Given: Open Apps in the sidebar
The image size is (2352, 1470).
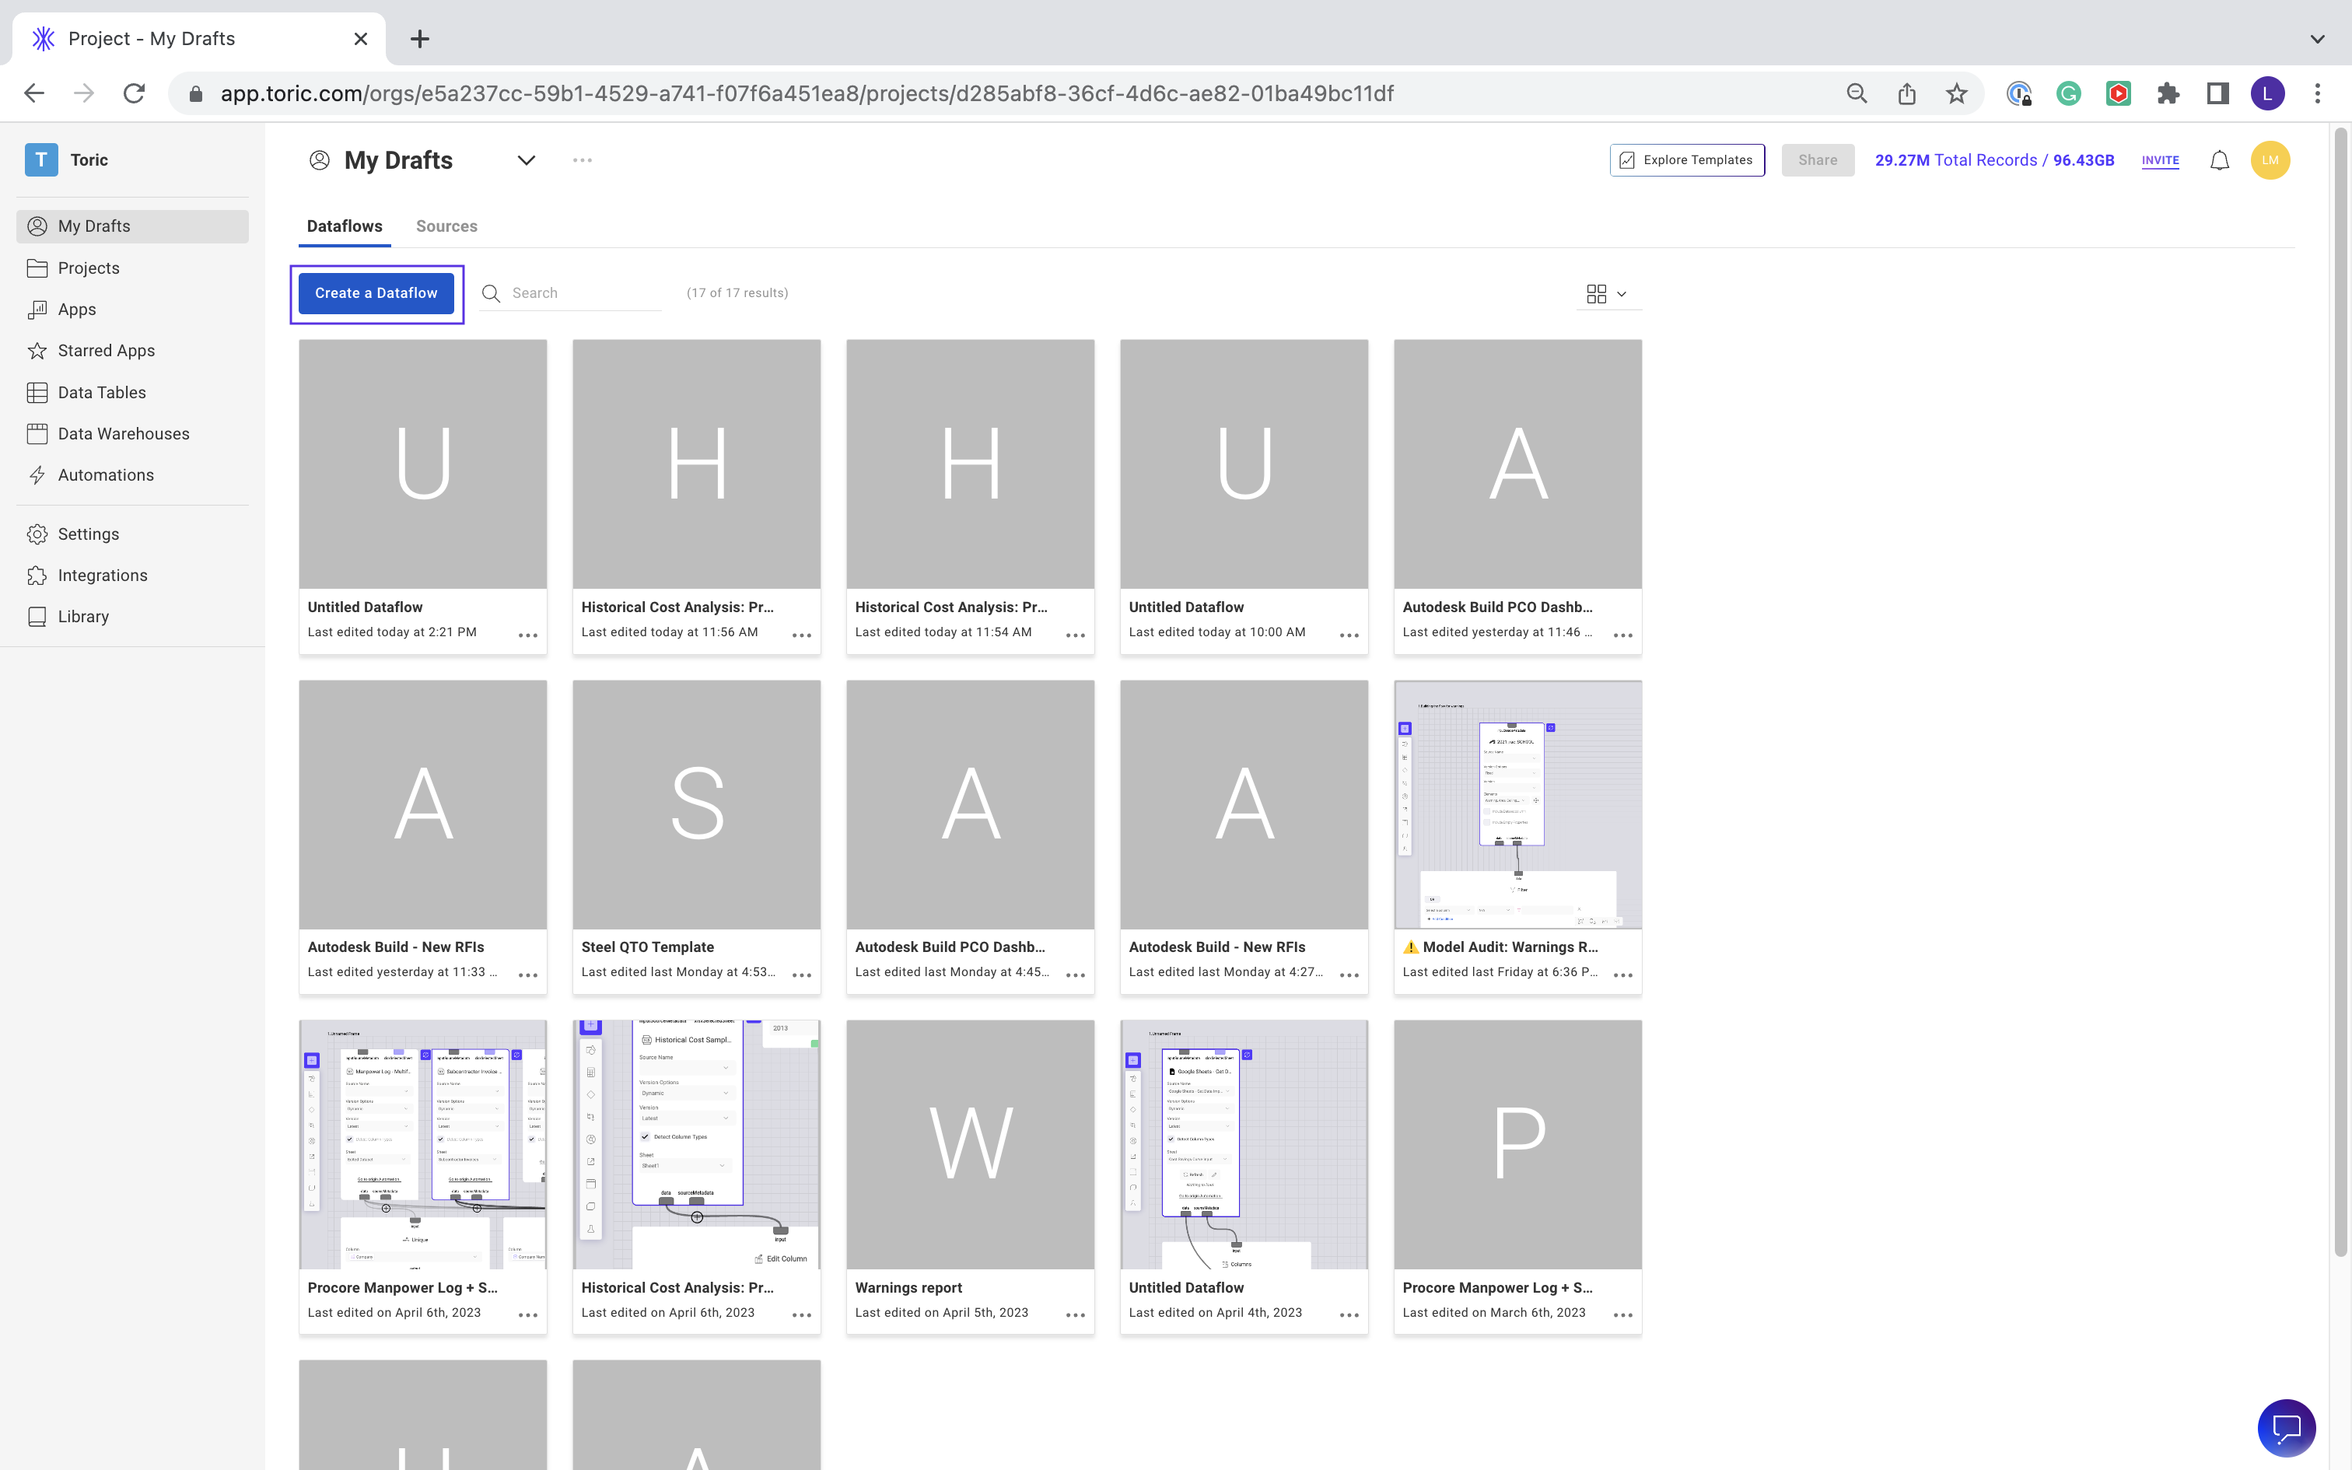Looking at the screenshot, I should coord(132,310).
